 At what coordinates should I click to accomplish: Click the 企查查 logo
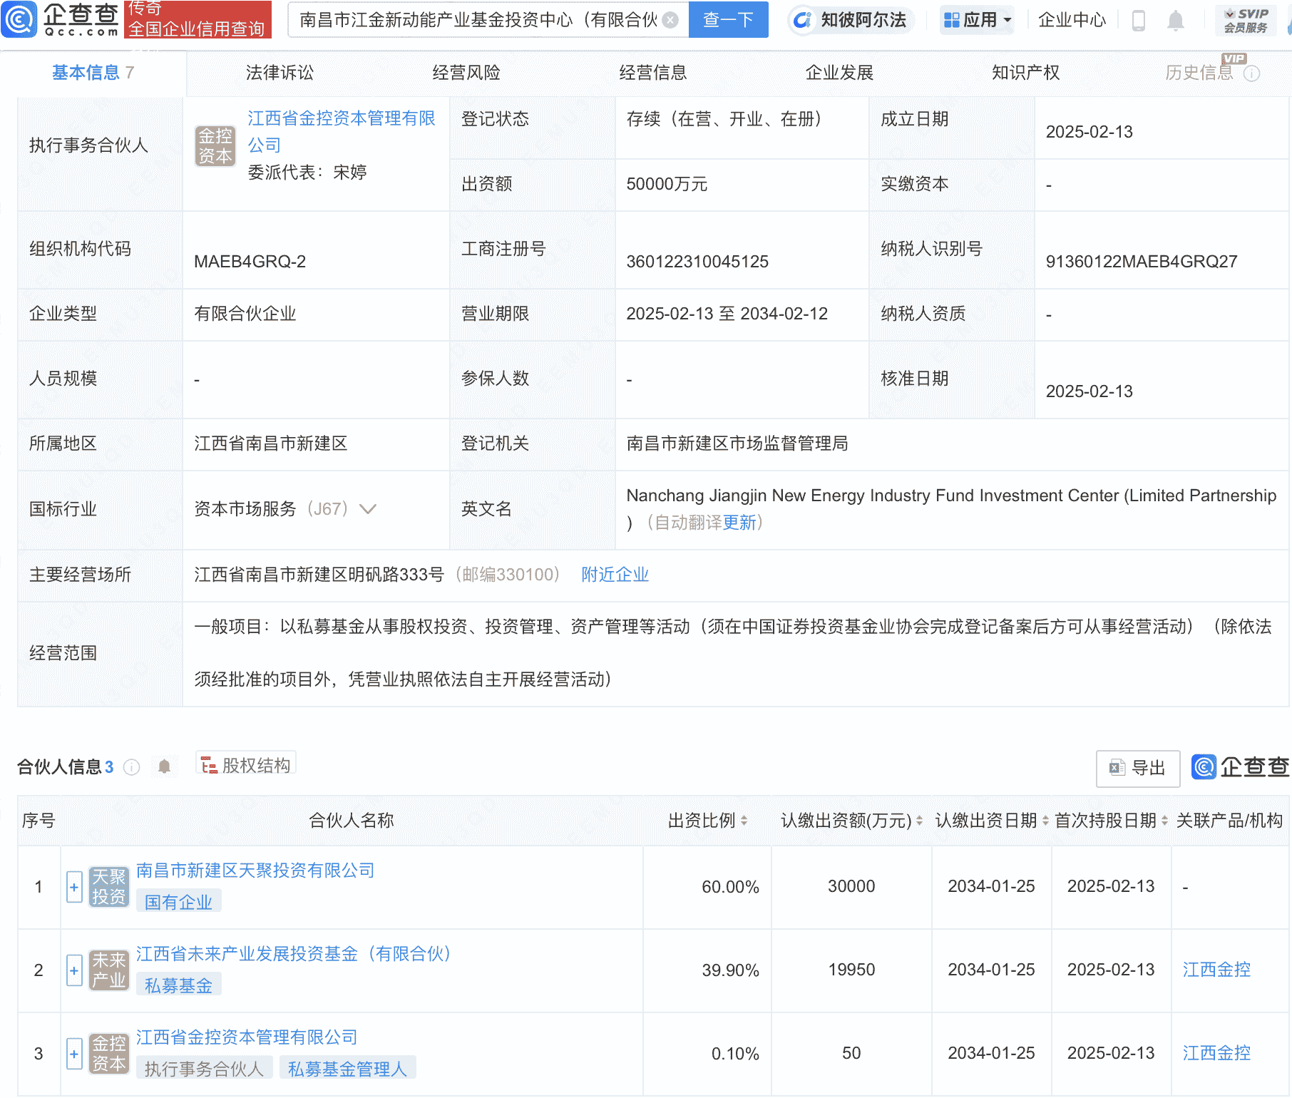click(x=61, y=20)
